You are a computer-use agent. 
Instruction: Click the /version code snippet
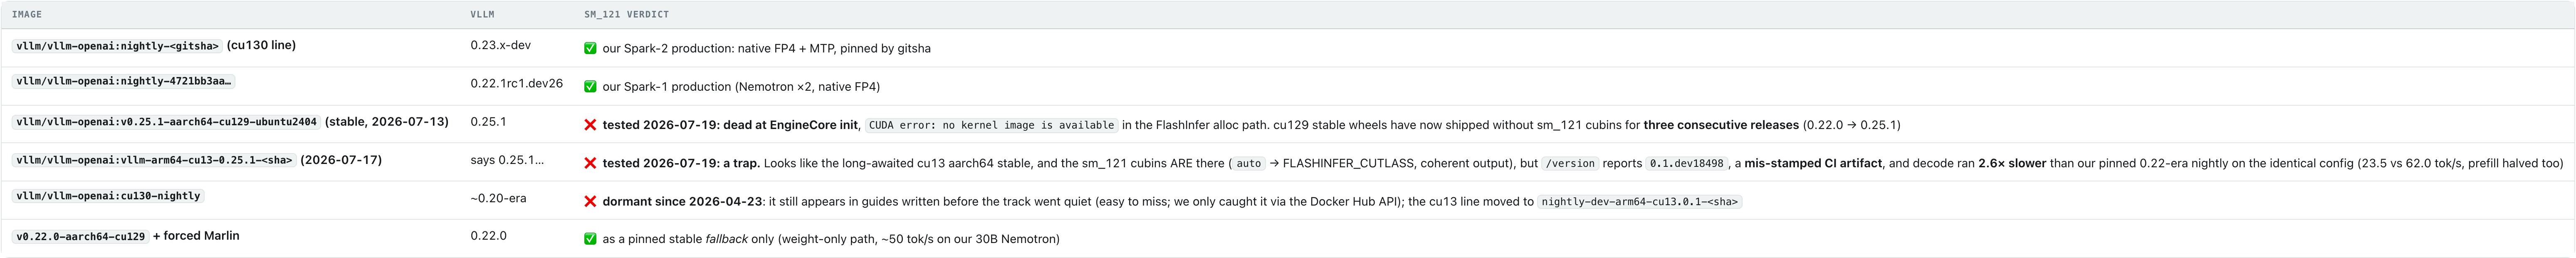pos(1570,163)
